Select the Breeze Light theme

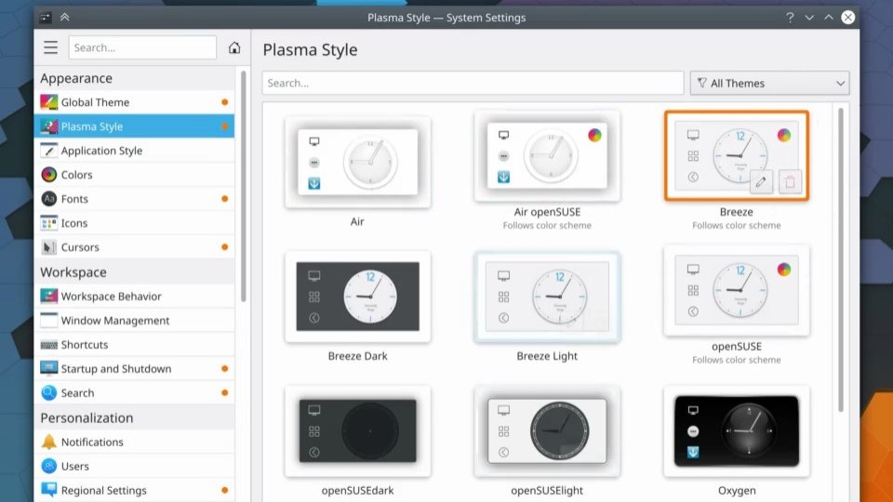click(547, 297)
